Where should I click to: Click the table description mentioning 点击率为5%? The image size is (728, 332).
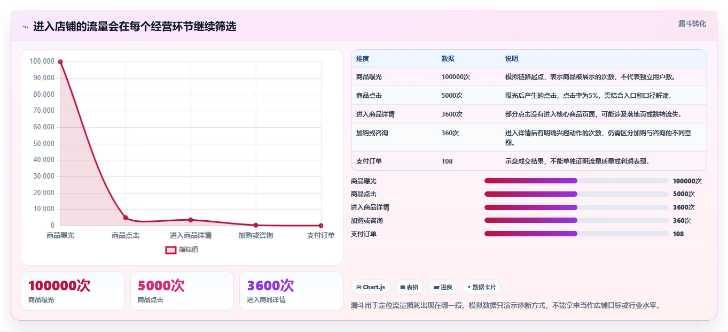point(589,96)
